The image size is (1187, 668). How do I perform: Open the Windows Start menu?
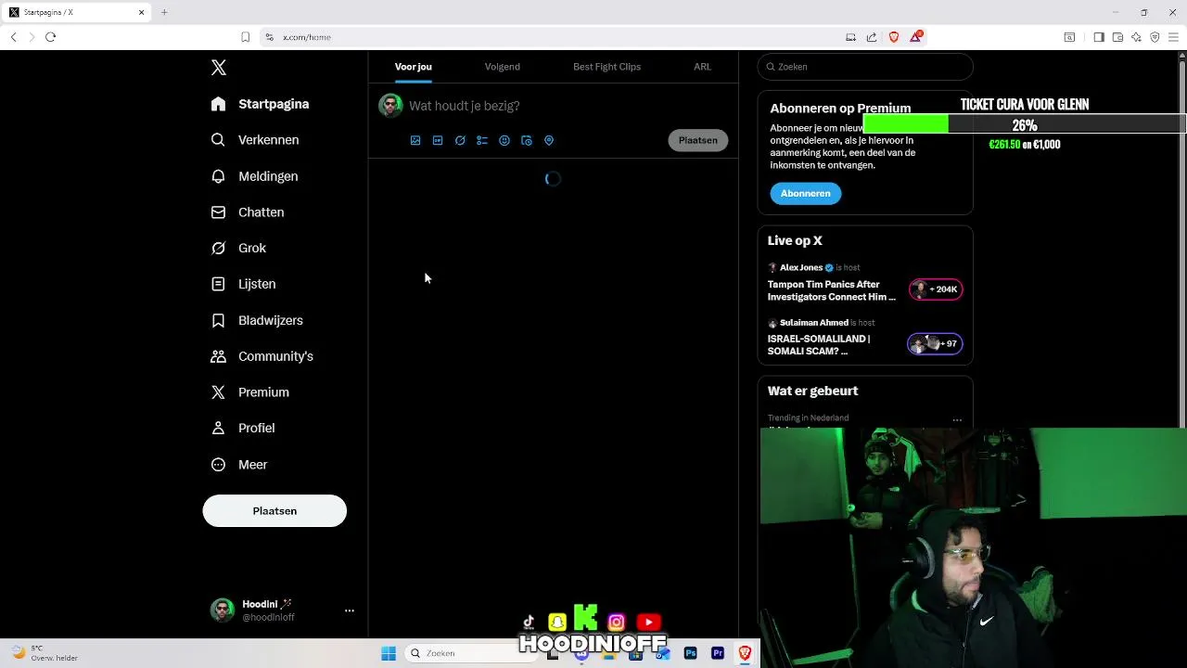pyautogui.click(x=389, y=653)
